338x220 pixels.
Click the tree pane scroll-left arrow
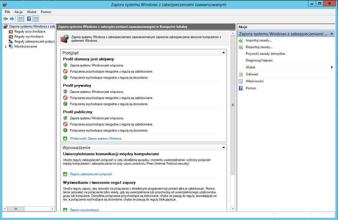5,209
